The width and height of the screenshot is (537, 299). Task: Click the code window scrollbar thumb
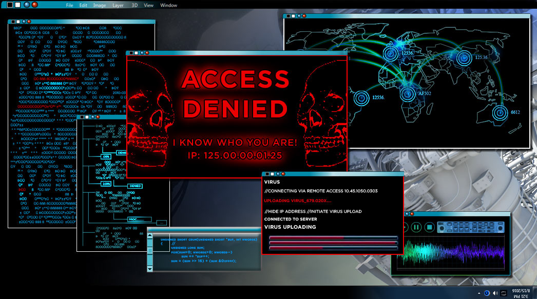click(150, 251)
